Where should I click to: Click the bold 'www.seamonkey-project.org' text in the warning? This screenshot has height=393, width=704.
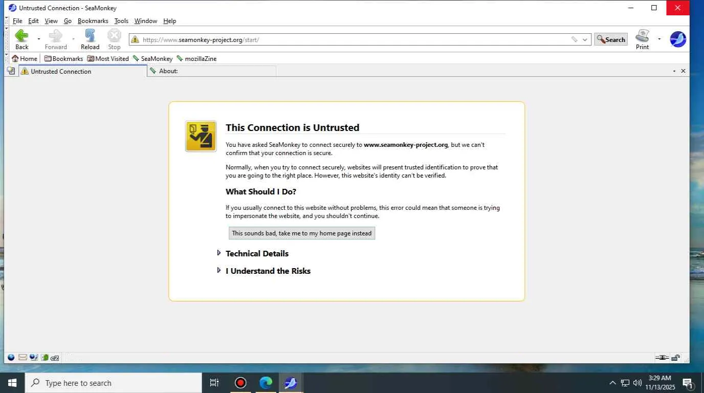[x=406, y=145]
